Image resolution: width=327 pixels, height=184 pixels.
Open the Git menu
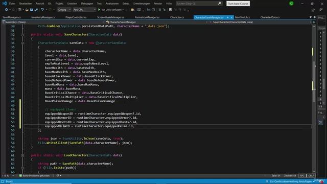coord(50,4)
